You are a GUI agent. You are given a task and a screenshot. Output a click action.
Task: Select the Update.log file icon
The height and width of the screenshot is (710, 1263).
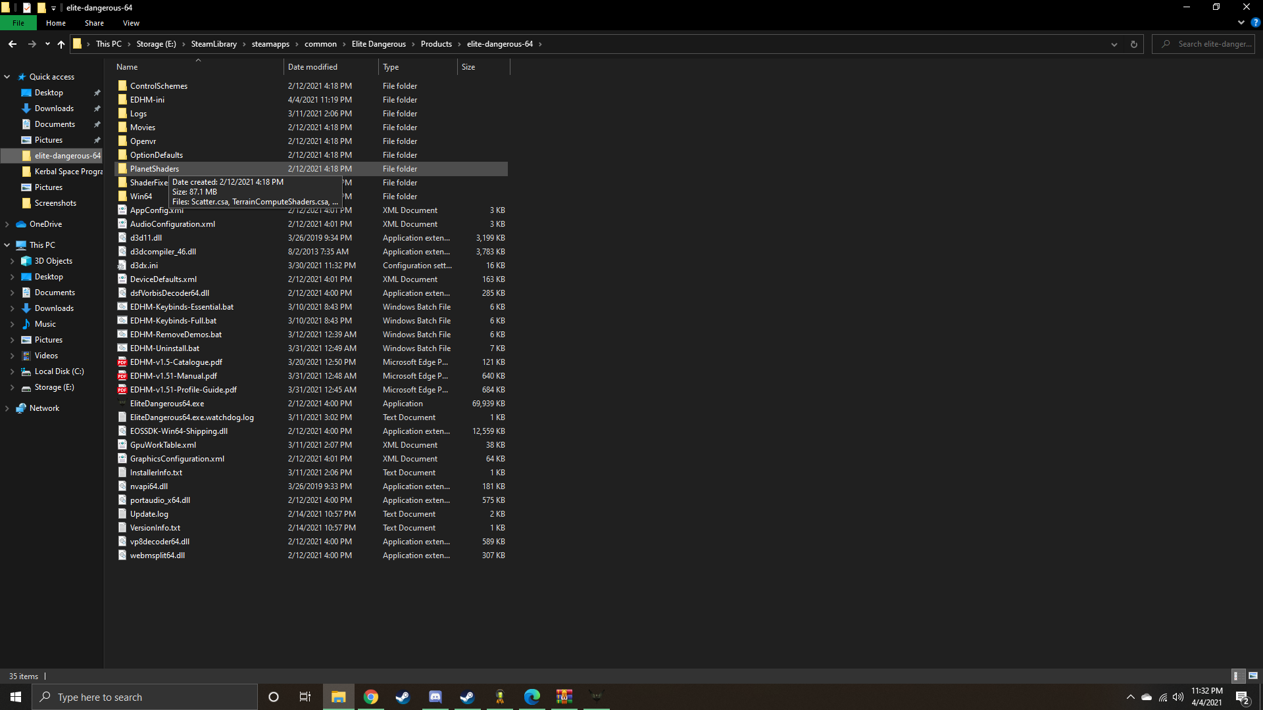tap(122, 514)
